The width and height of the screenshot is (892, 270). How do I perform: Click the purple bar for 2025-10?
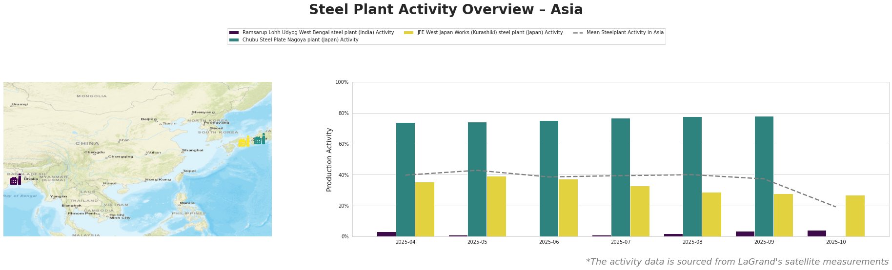click(816, 233)
